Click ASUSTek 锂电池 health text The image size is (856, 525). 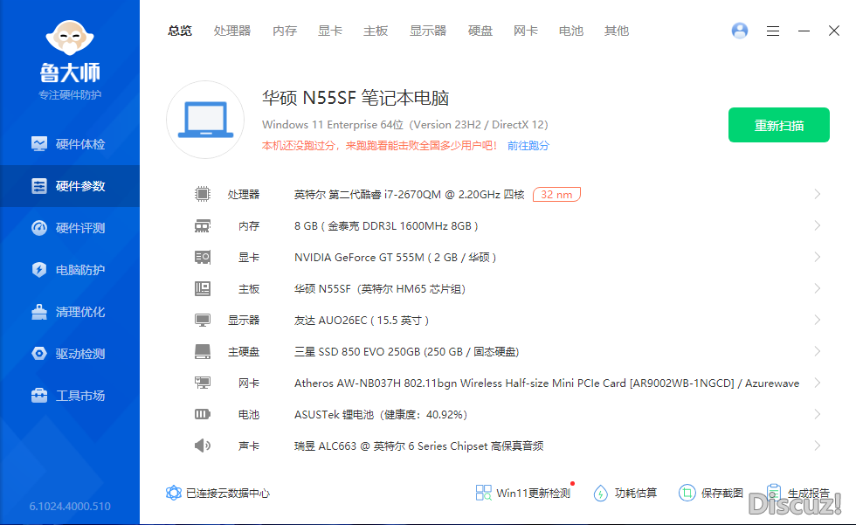(381, 415)
